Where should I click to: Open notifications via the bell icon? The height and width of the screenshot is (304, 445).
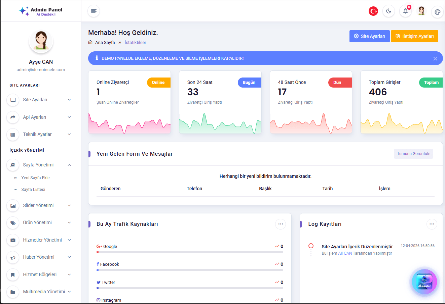click(x=405, y=11)
